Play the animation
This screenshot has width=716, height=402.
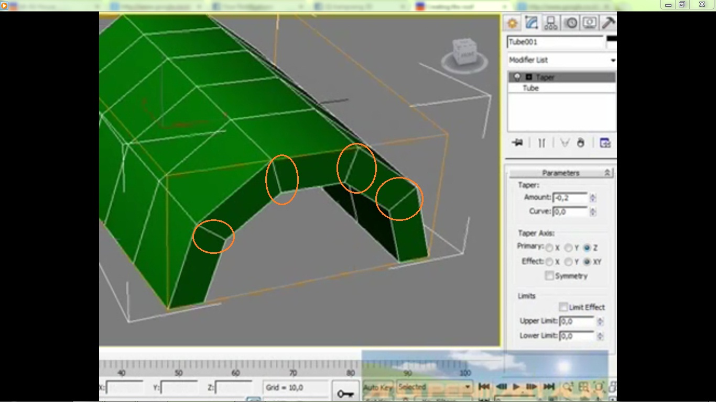tap(516, 387)
